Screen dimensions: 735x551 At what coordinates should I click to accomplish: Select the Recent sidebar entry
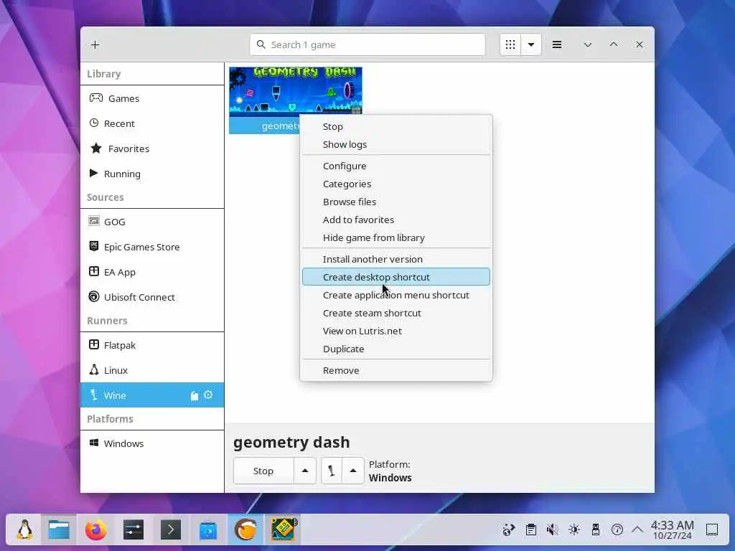click(152, 123)
